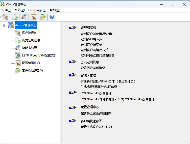Click the pointing hand icon next to 客户端定制 heading
The height and width of the screenshot is (144, 190).
[x=73, y=28]
